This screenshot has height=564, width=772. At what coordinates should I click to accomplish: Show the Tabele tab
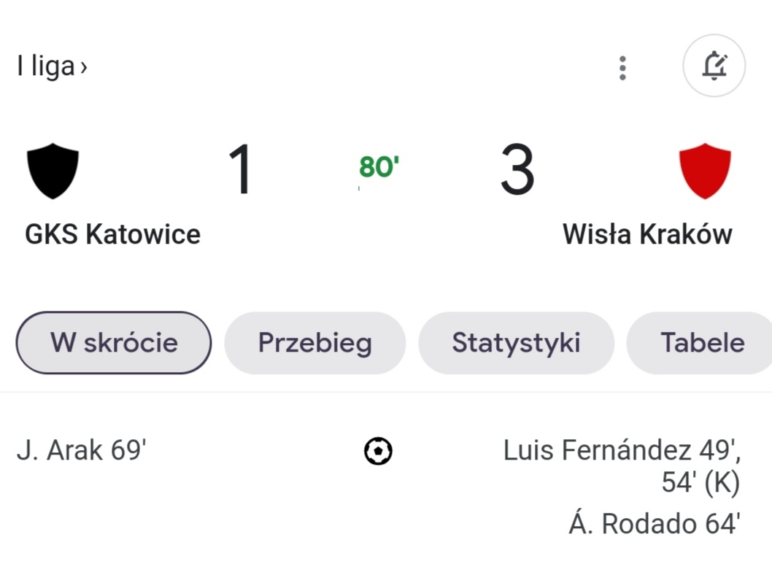point(702,343)
